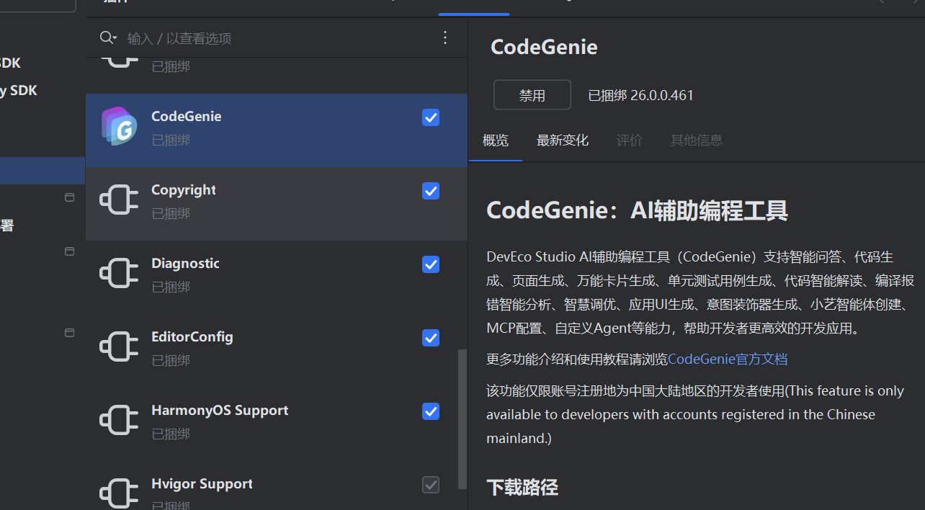This screenshot has width=925, height=510.
Task: Select the CodeGenie plugin row name
Action: click(x=187, y=116)
